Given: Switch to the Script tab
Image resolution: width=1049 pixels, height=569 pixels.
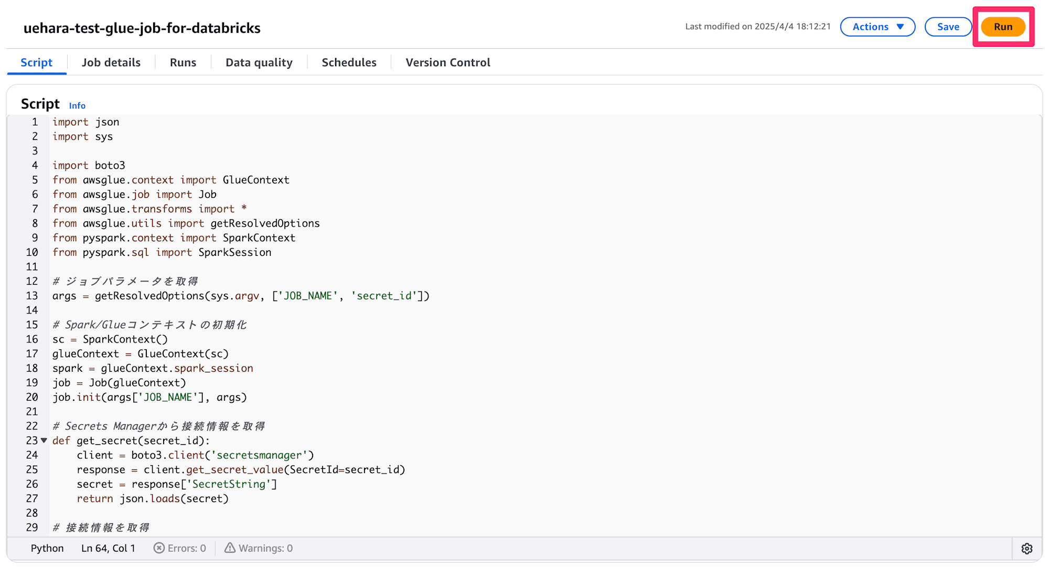Looking at the screenshot, I should (x=37, y=62).
